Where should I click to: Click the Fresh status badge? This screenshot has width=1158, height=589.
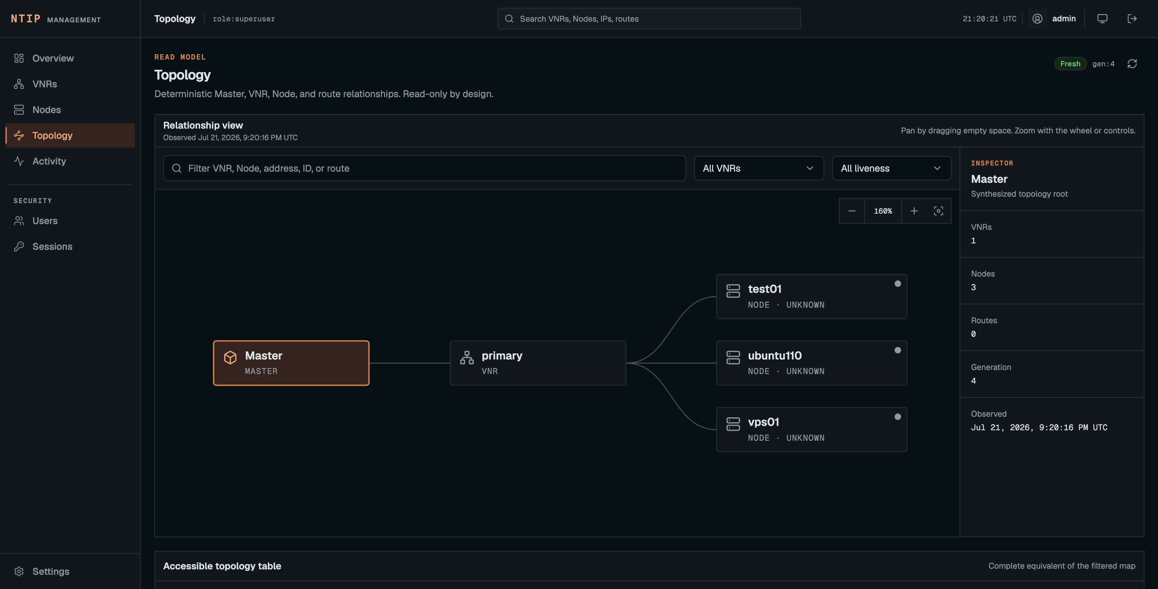point(1070,64)
